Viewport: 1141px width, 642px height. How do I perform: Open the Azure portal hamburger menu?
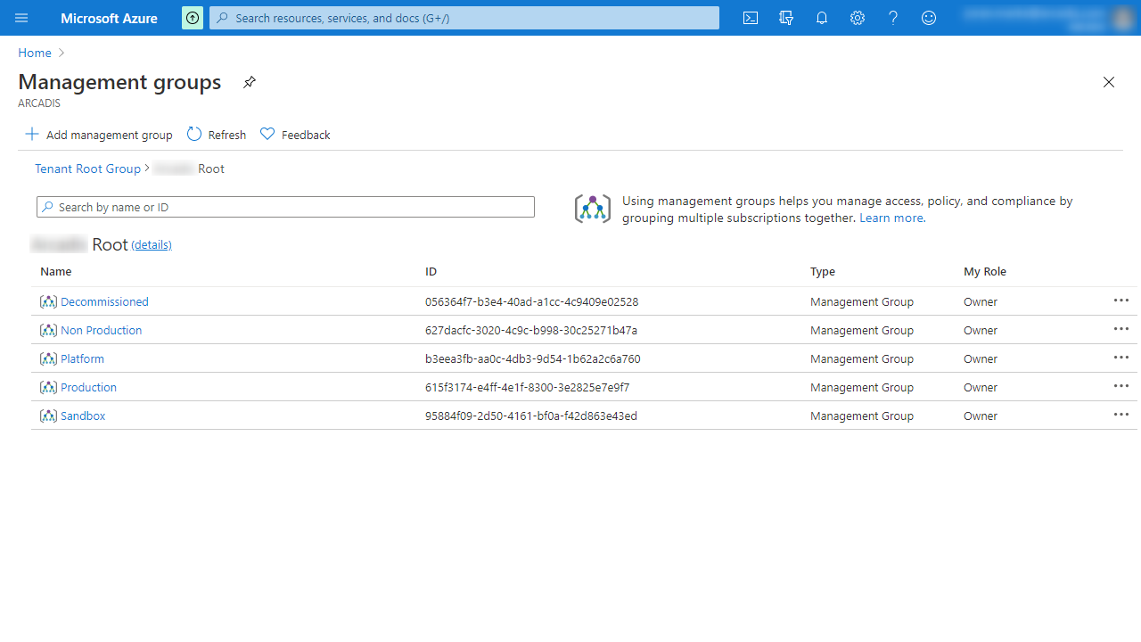(21, 18)
